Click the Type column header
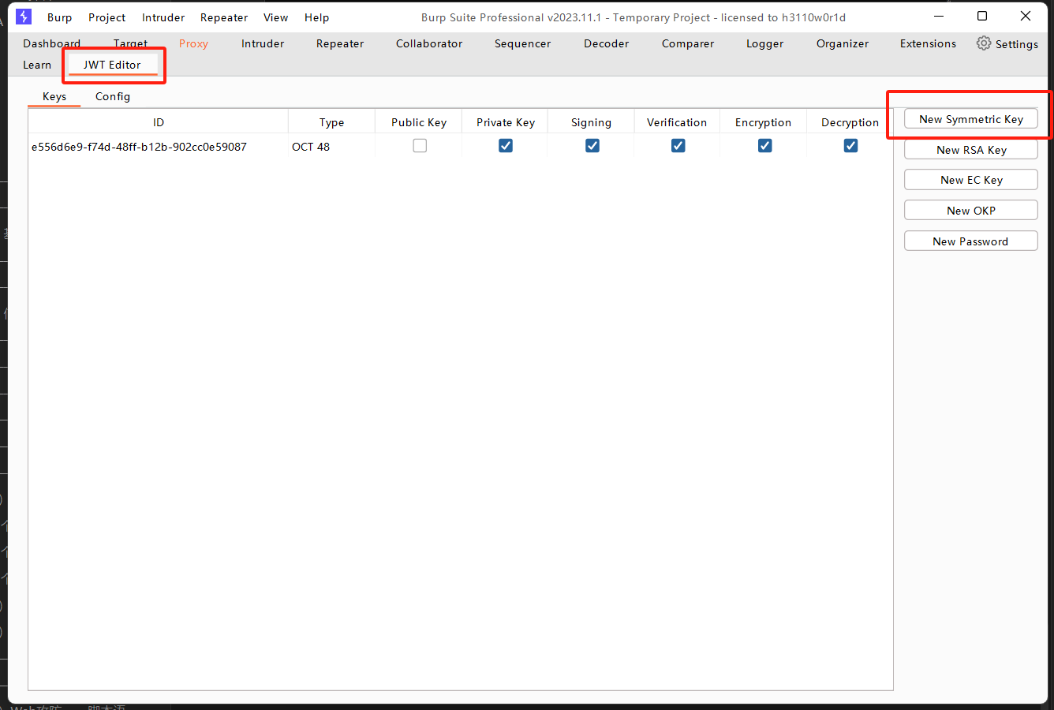Viewport: 1054px width, 710px height. [332, 122]
